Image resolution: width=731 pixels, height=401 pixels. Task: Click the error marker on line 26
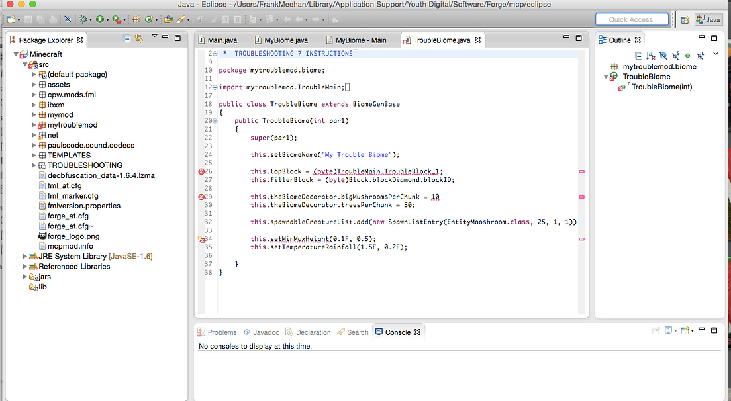[x=201, y=171]
